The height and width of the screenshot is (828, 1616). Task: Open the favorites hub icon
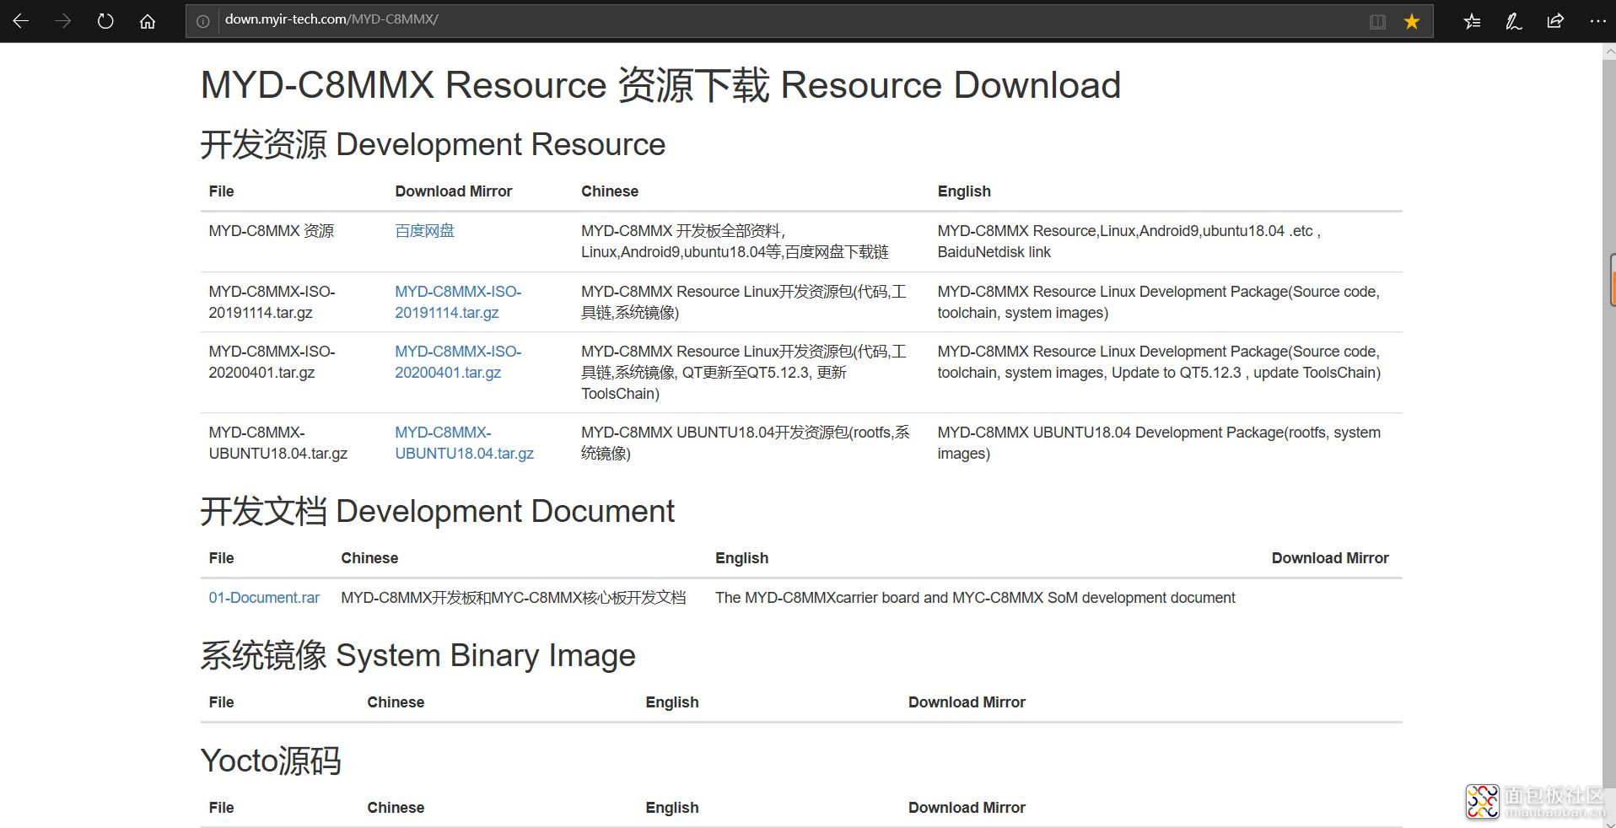pyautogui.click(x=1472, y=21)
